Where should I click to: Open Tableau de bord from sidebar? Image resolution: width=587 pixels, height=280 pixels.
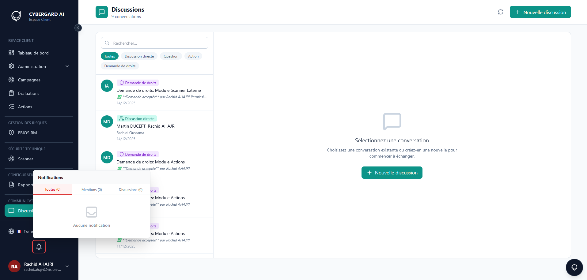[39, 53]
